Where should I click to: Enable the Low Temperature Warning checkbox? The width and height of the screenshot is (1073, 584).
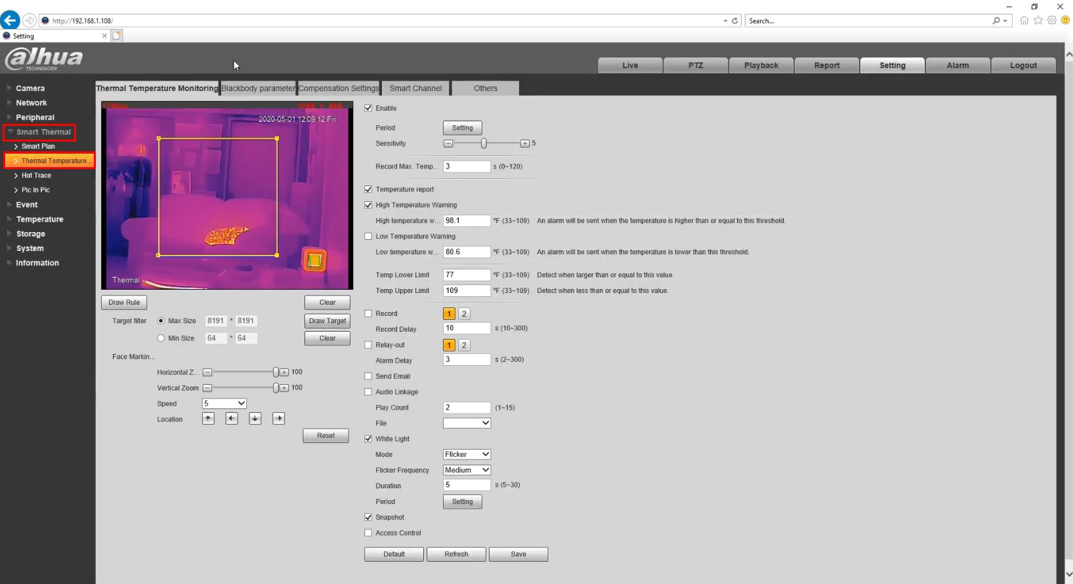click(x=368, y=237)
